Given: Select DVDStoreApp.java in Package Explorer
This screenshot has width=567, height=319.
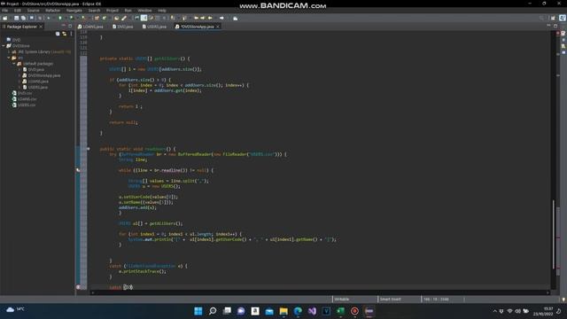Looking at the screenshot, I should click(44, 75).
